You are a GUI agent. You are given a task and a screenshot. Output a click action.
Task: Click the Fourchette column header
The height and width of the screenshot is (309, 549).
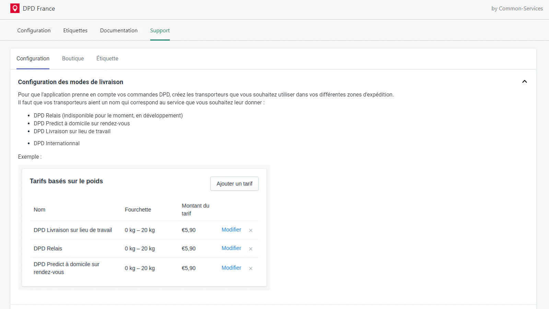pos(138,210)
